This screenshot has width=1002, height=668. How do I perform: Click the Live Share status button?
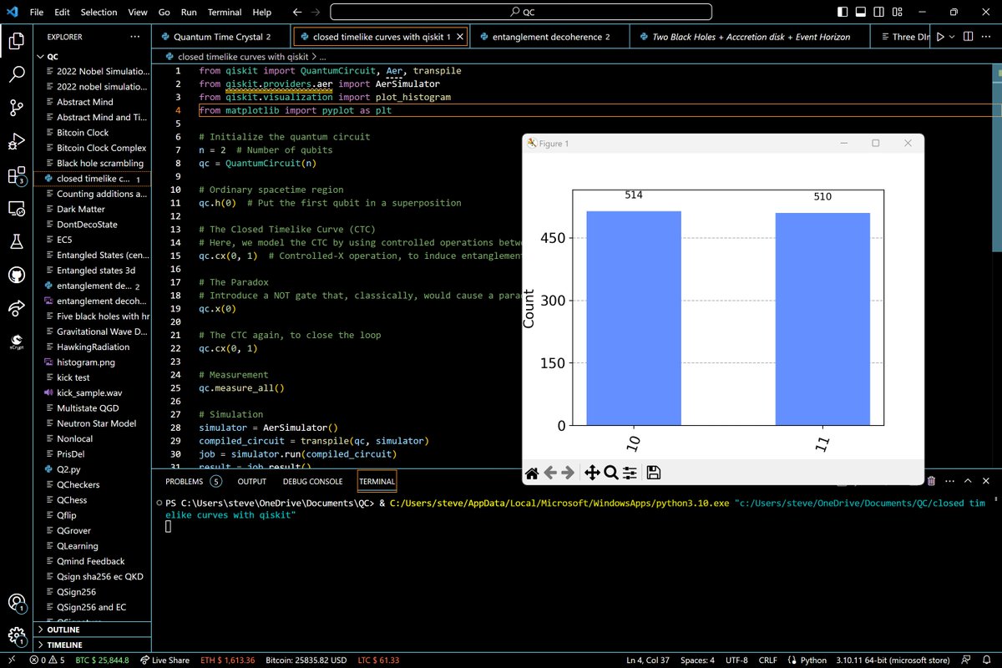[x=165, y=660]
